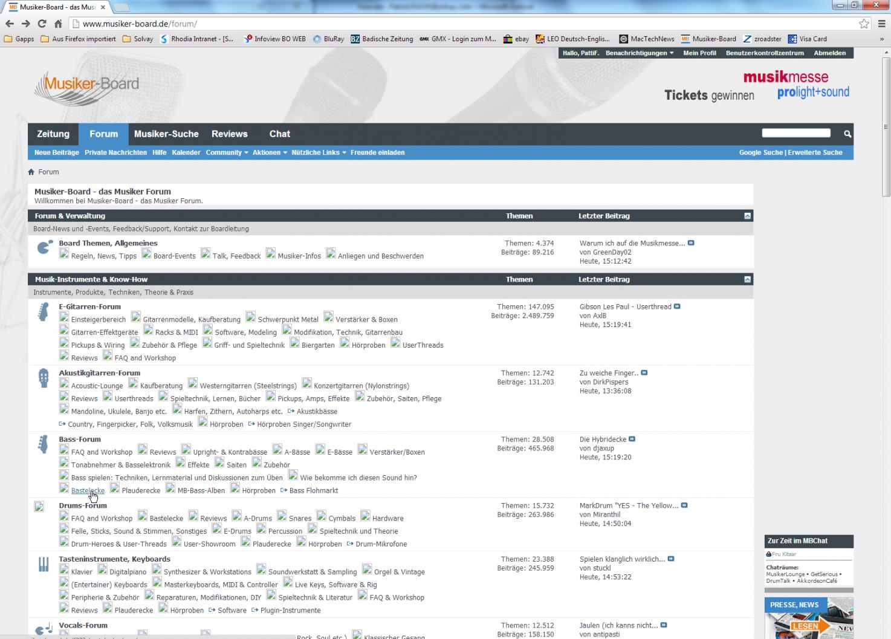Open the Benachrichtigungen dropdown
Viewport: 891px width, 639px height.
[x=640, y=53]
